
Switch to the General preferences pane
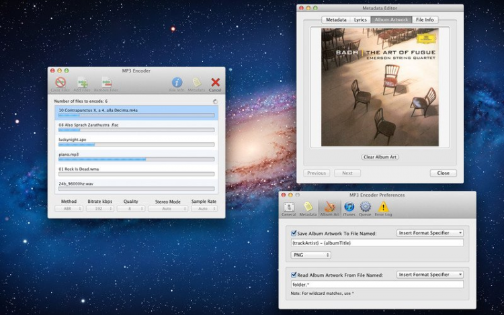click(289, 208)
